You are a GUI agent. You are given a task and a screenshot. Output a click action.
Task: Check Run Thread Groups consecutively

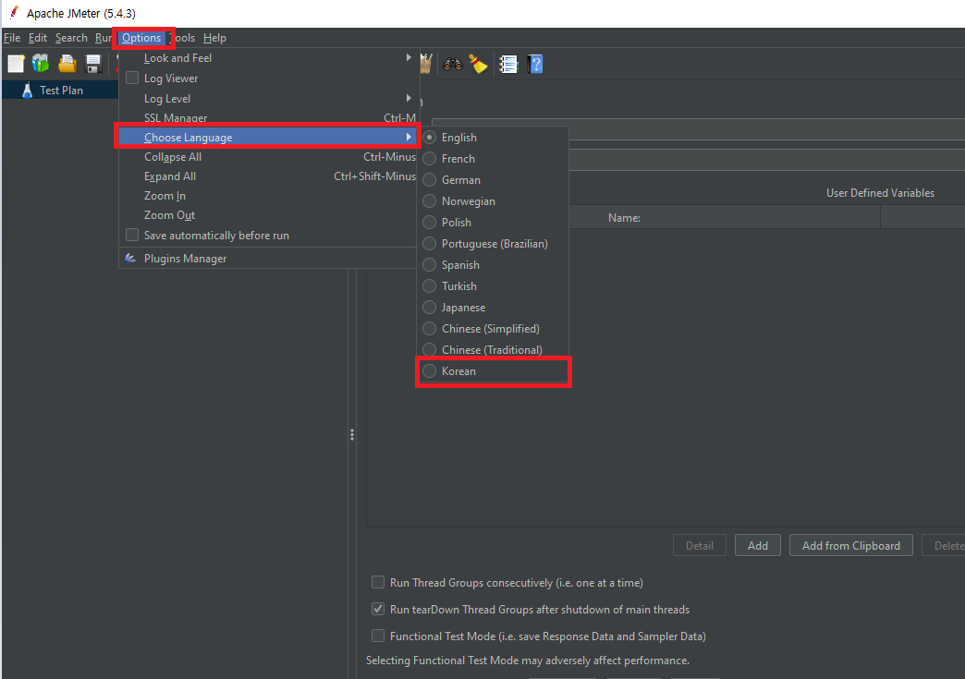point(378,582)
